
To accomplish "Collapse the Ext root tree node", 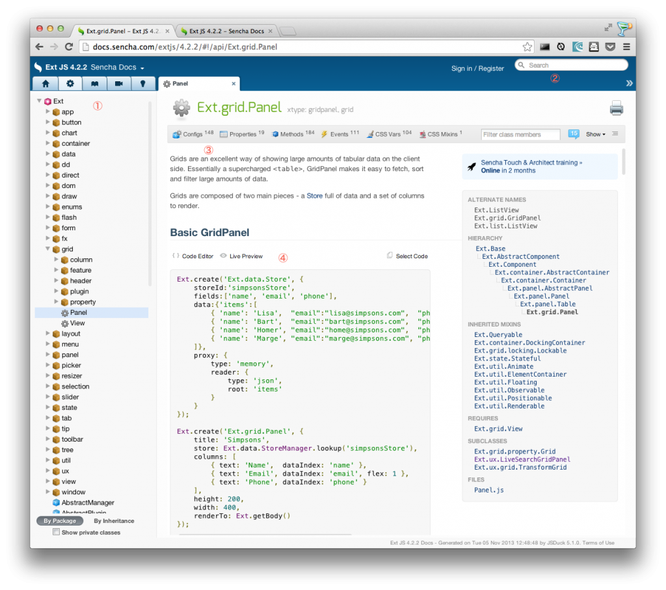I will tap(39, 101).
